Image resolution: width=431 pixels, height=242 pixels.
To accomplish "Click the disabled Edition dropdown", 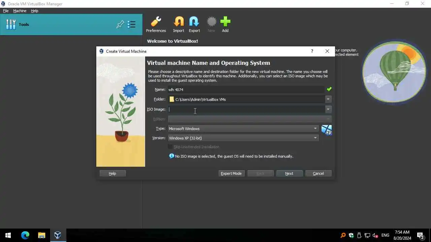I will [250, 119].
